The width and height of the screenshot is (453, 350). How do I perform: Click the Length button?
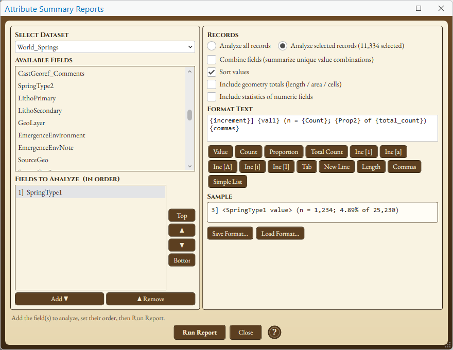point(371,167)
